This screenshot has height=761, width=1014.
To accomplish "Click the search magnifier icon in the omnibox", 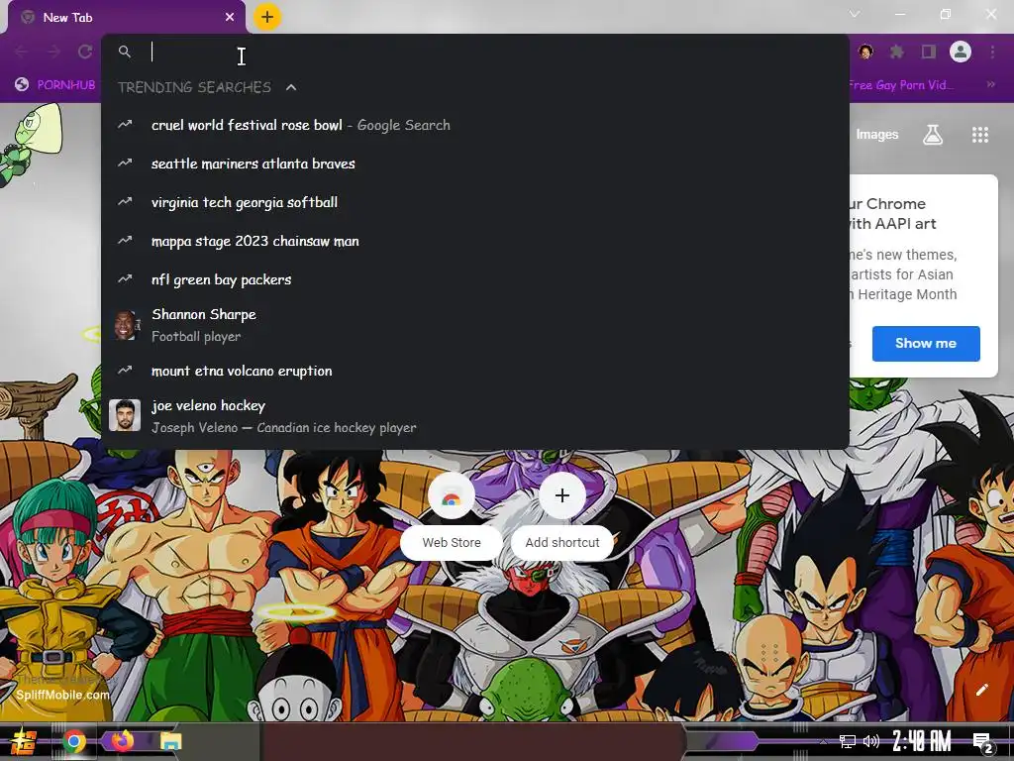I will tap(125, 52).
